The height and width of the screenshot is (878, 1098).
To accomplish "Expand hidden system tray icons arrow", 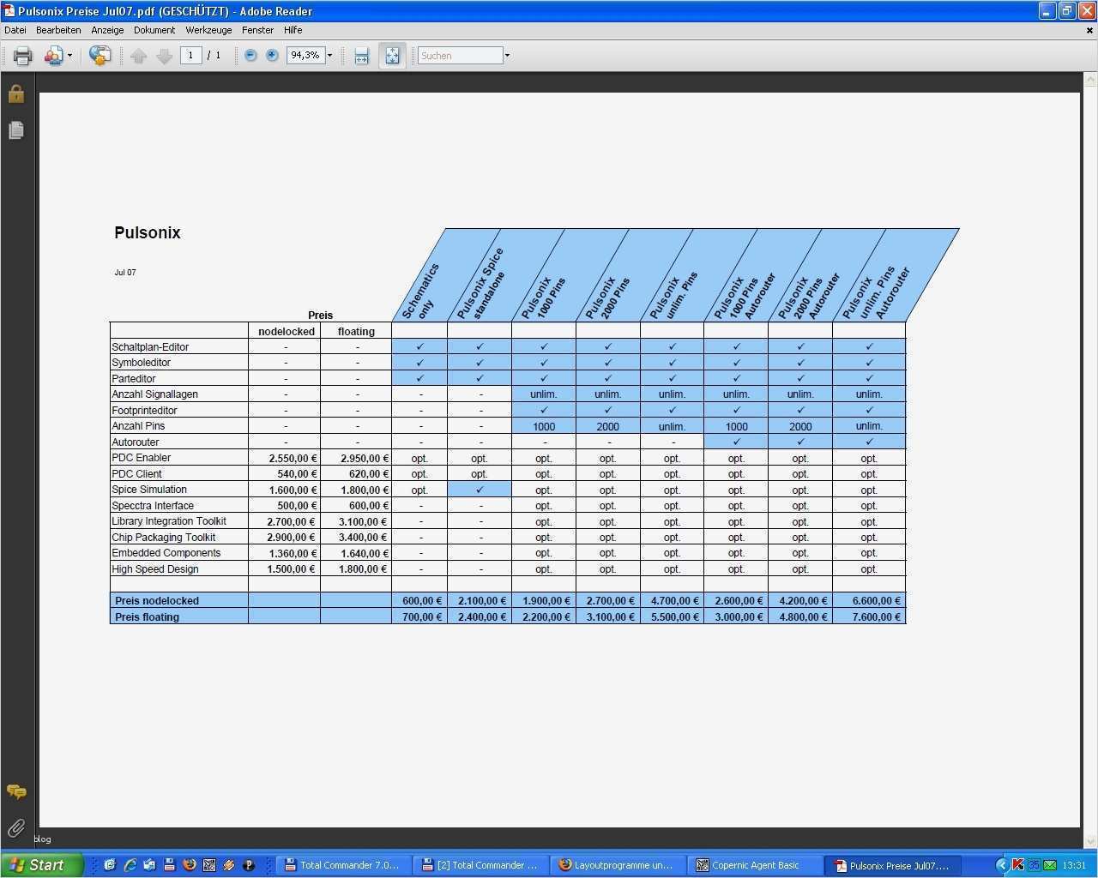I will [x=1003, y=865].
